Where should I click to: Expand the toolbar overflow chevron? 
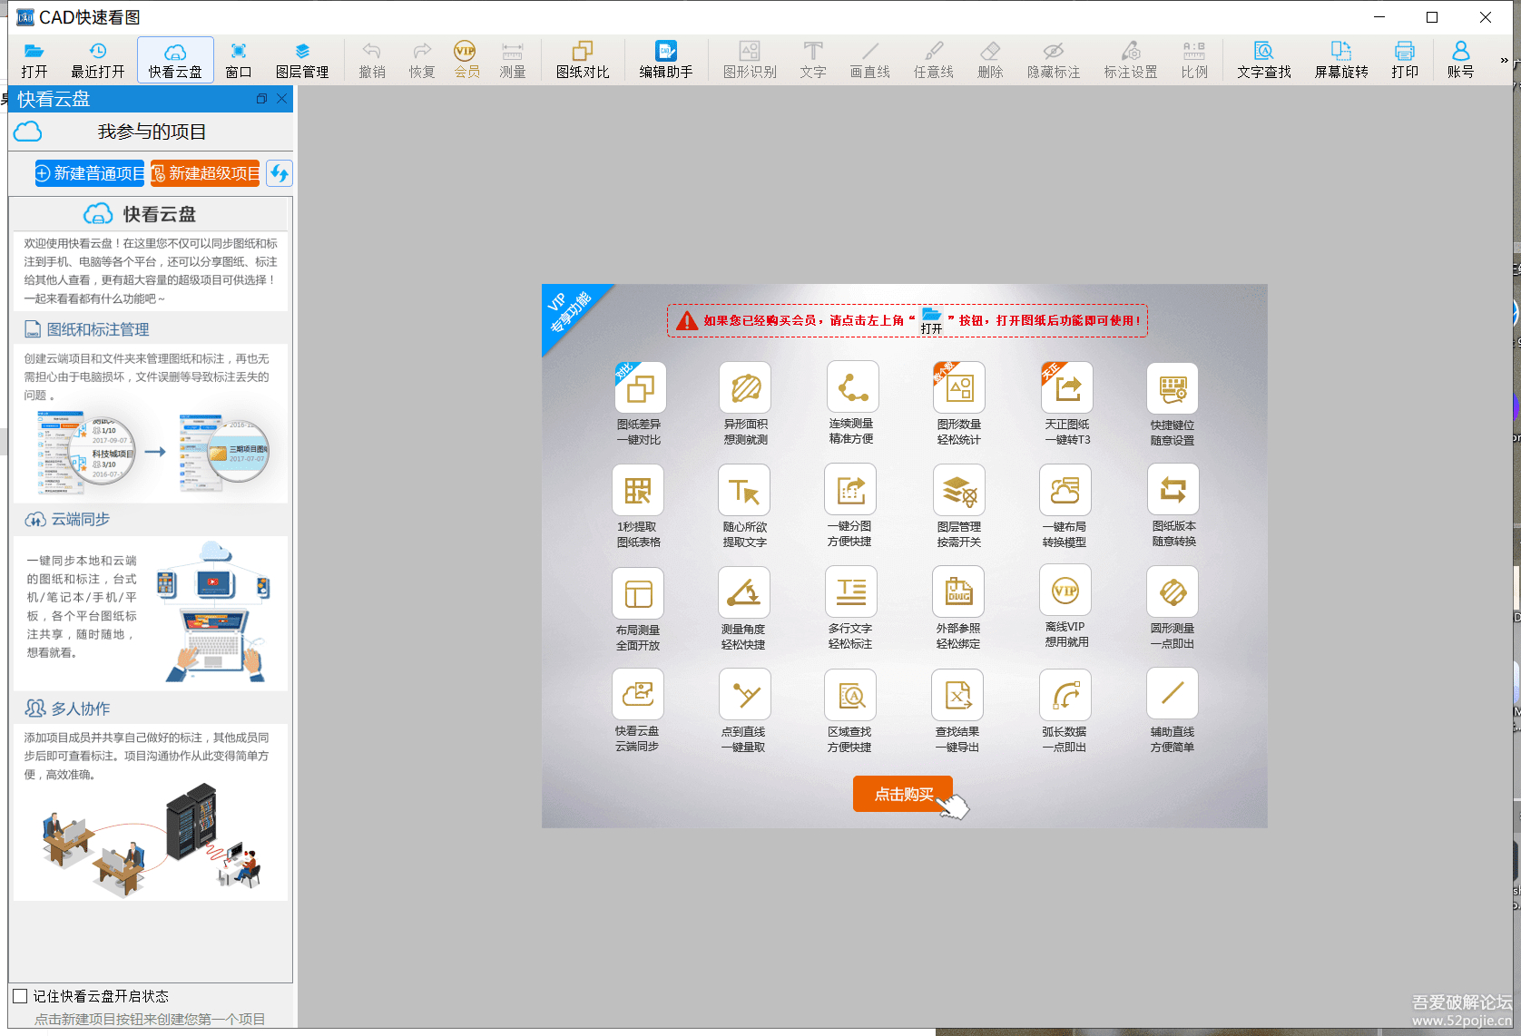click(1504, 61)
